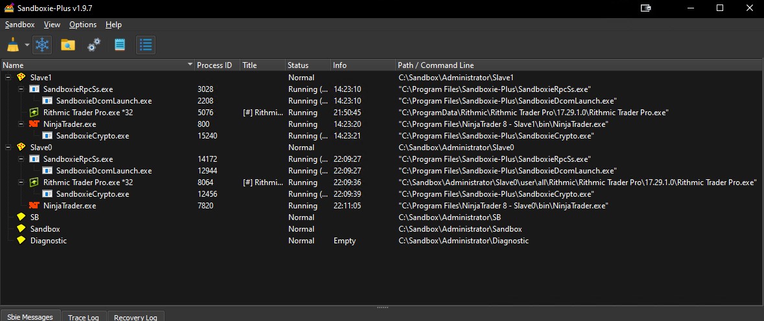Click the time 21:50:45 in Info column

347,113
